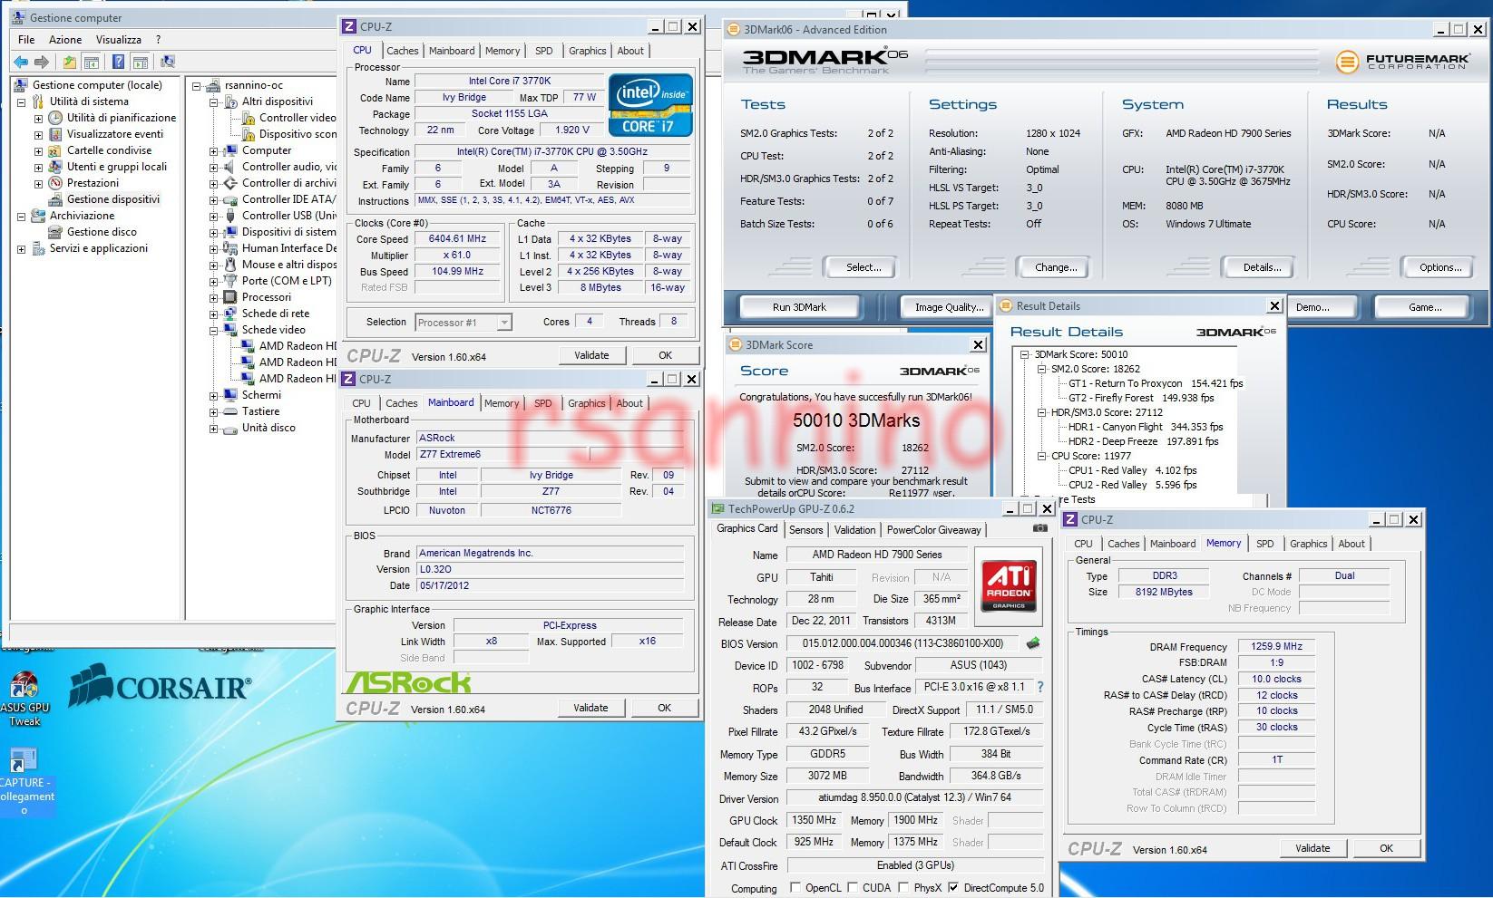Switch to Sensors tab in GPU-Z

[805, 530]
